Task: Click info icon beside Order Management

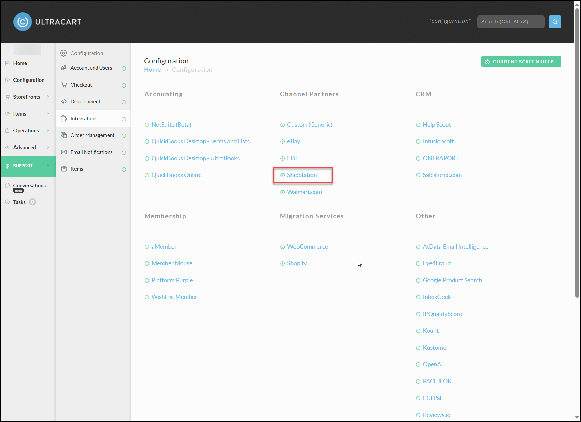Action: point(124,136)
